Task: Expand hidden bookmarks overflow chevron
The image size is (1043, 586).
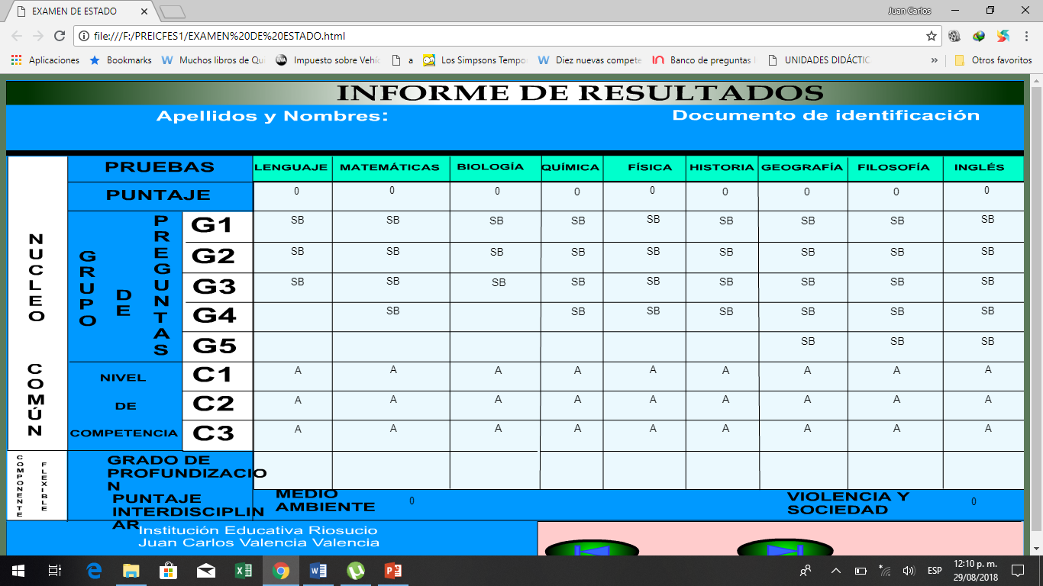Action: click(934, 60)
